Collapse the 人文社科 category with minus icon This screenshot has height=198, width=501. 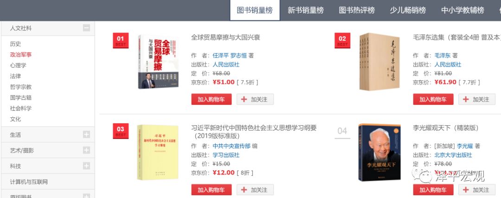click(x=86, y=28)
